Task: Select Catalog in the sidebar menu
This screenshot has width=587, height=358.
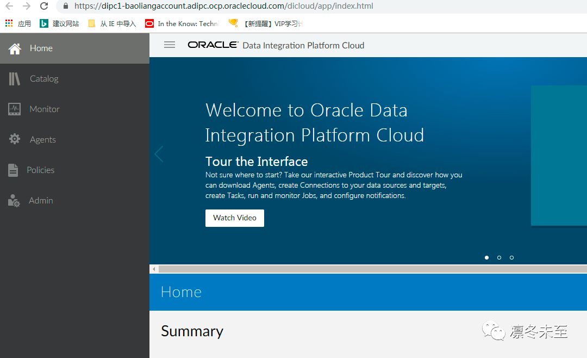Action: (75, 79)
